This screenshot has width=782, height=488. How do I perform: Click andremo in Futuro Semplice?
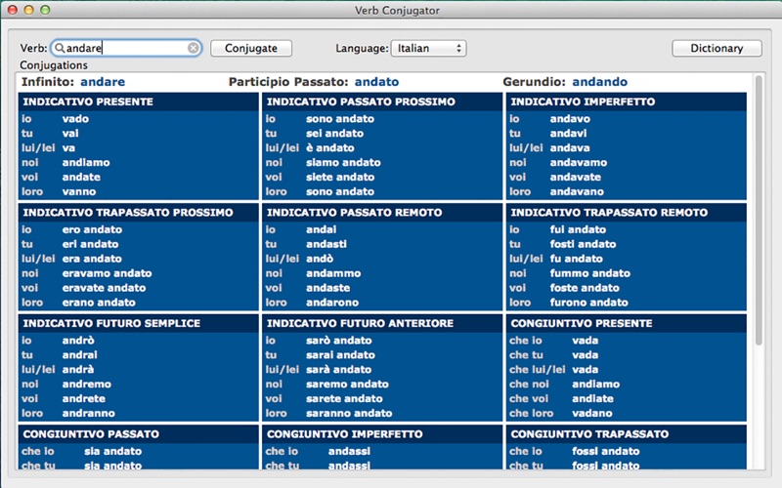87,384
